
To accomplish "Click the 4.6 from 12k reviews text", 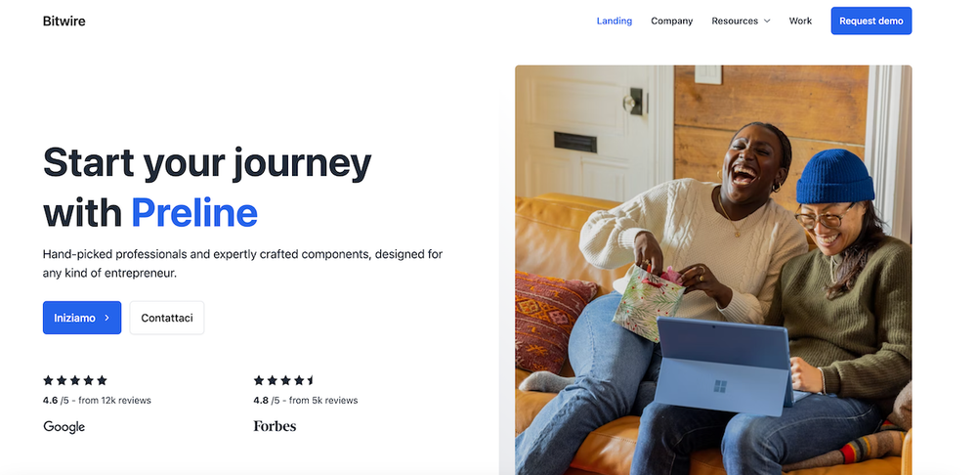I will tap(97, 400).
